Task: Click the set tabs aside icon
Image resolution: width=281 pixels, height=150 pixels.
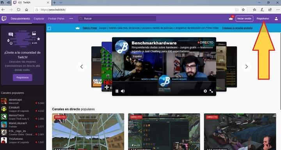Action: click(9, 2)
